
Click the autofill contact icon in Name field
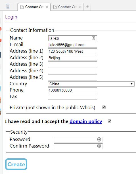click(93, 38)
